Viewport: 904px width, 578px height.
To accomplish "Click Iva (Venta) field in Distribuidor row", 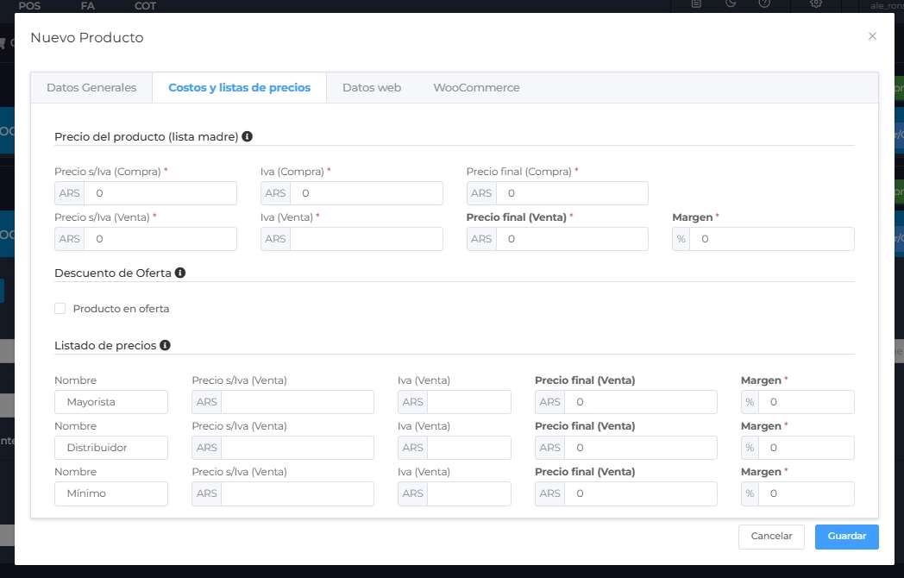I will 469,448.
